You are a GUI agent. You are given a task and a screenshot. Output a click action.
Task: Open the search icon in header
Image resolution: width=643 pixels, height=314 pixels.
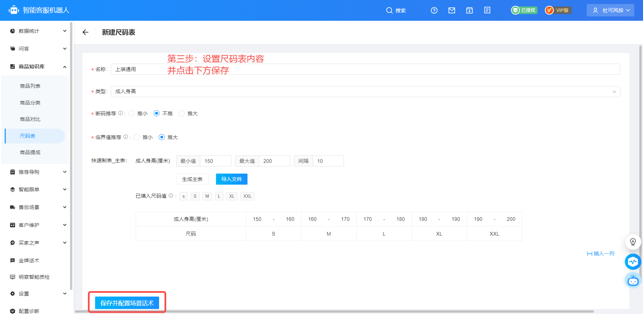click(x=389, y=10)
